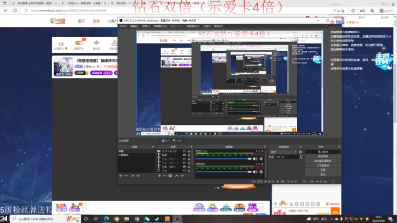
Task: Open the 编辑(E) menu in OBS
Action: click(x=134, y=26)
